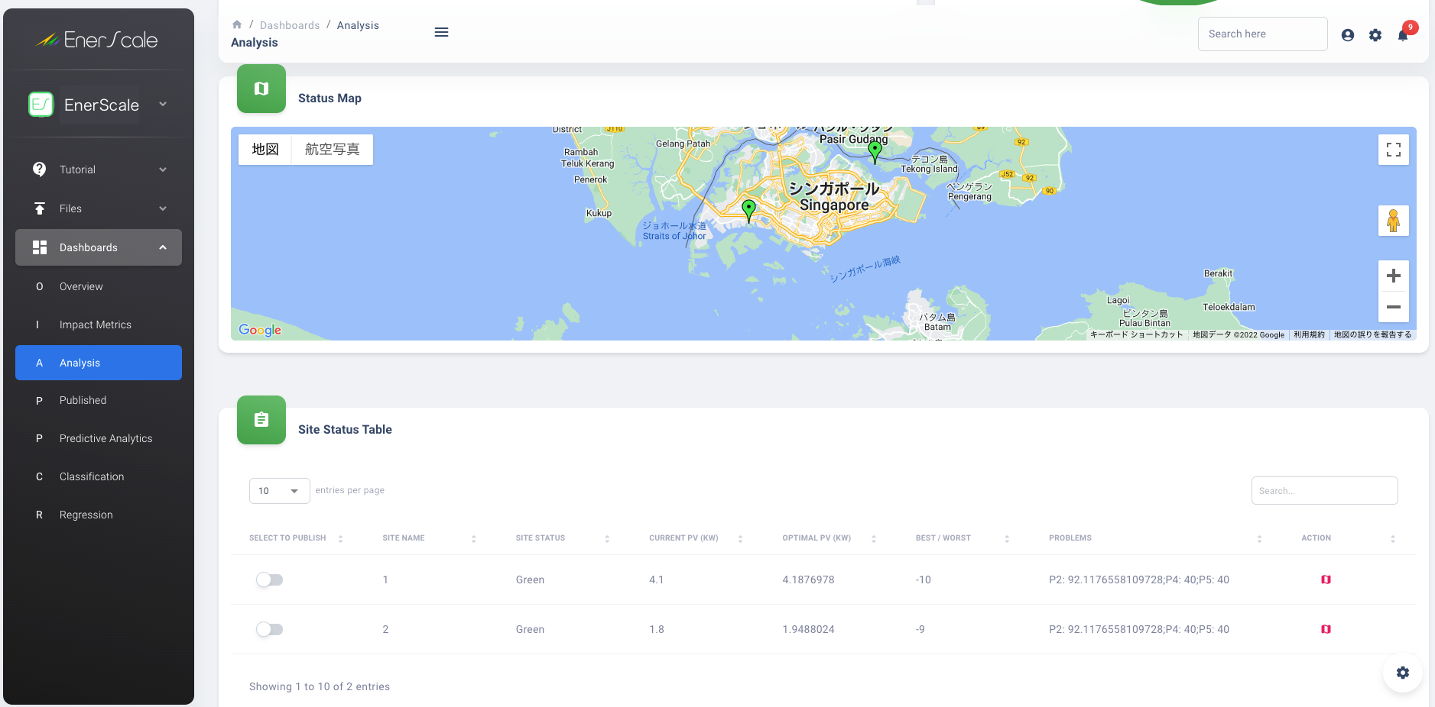Focus the Search here field
Viewport: 1435px width, 707px height.
click(x=1263, y=34)
